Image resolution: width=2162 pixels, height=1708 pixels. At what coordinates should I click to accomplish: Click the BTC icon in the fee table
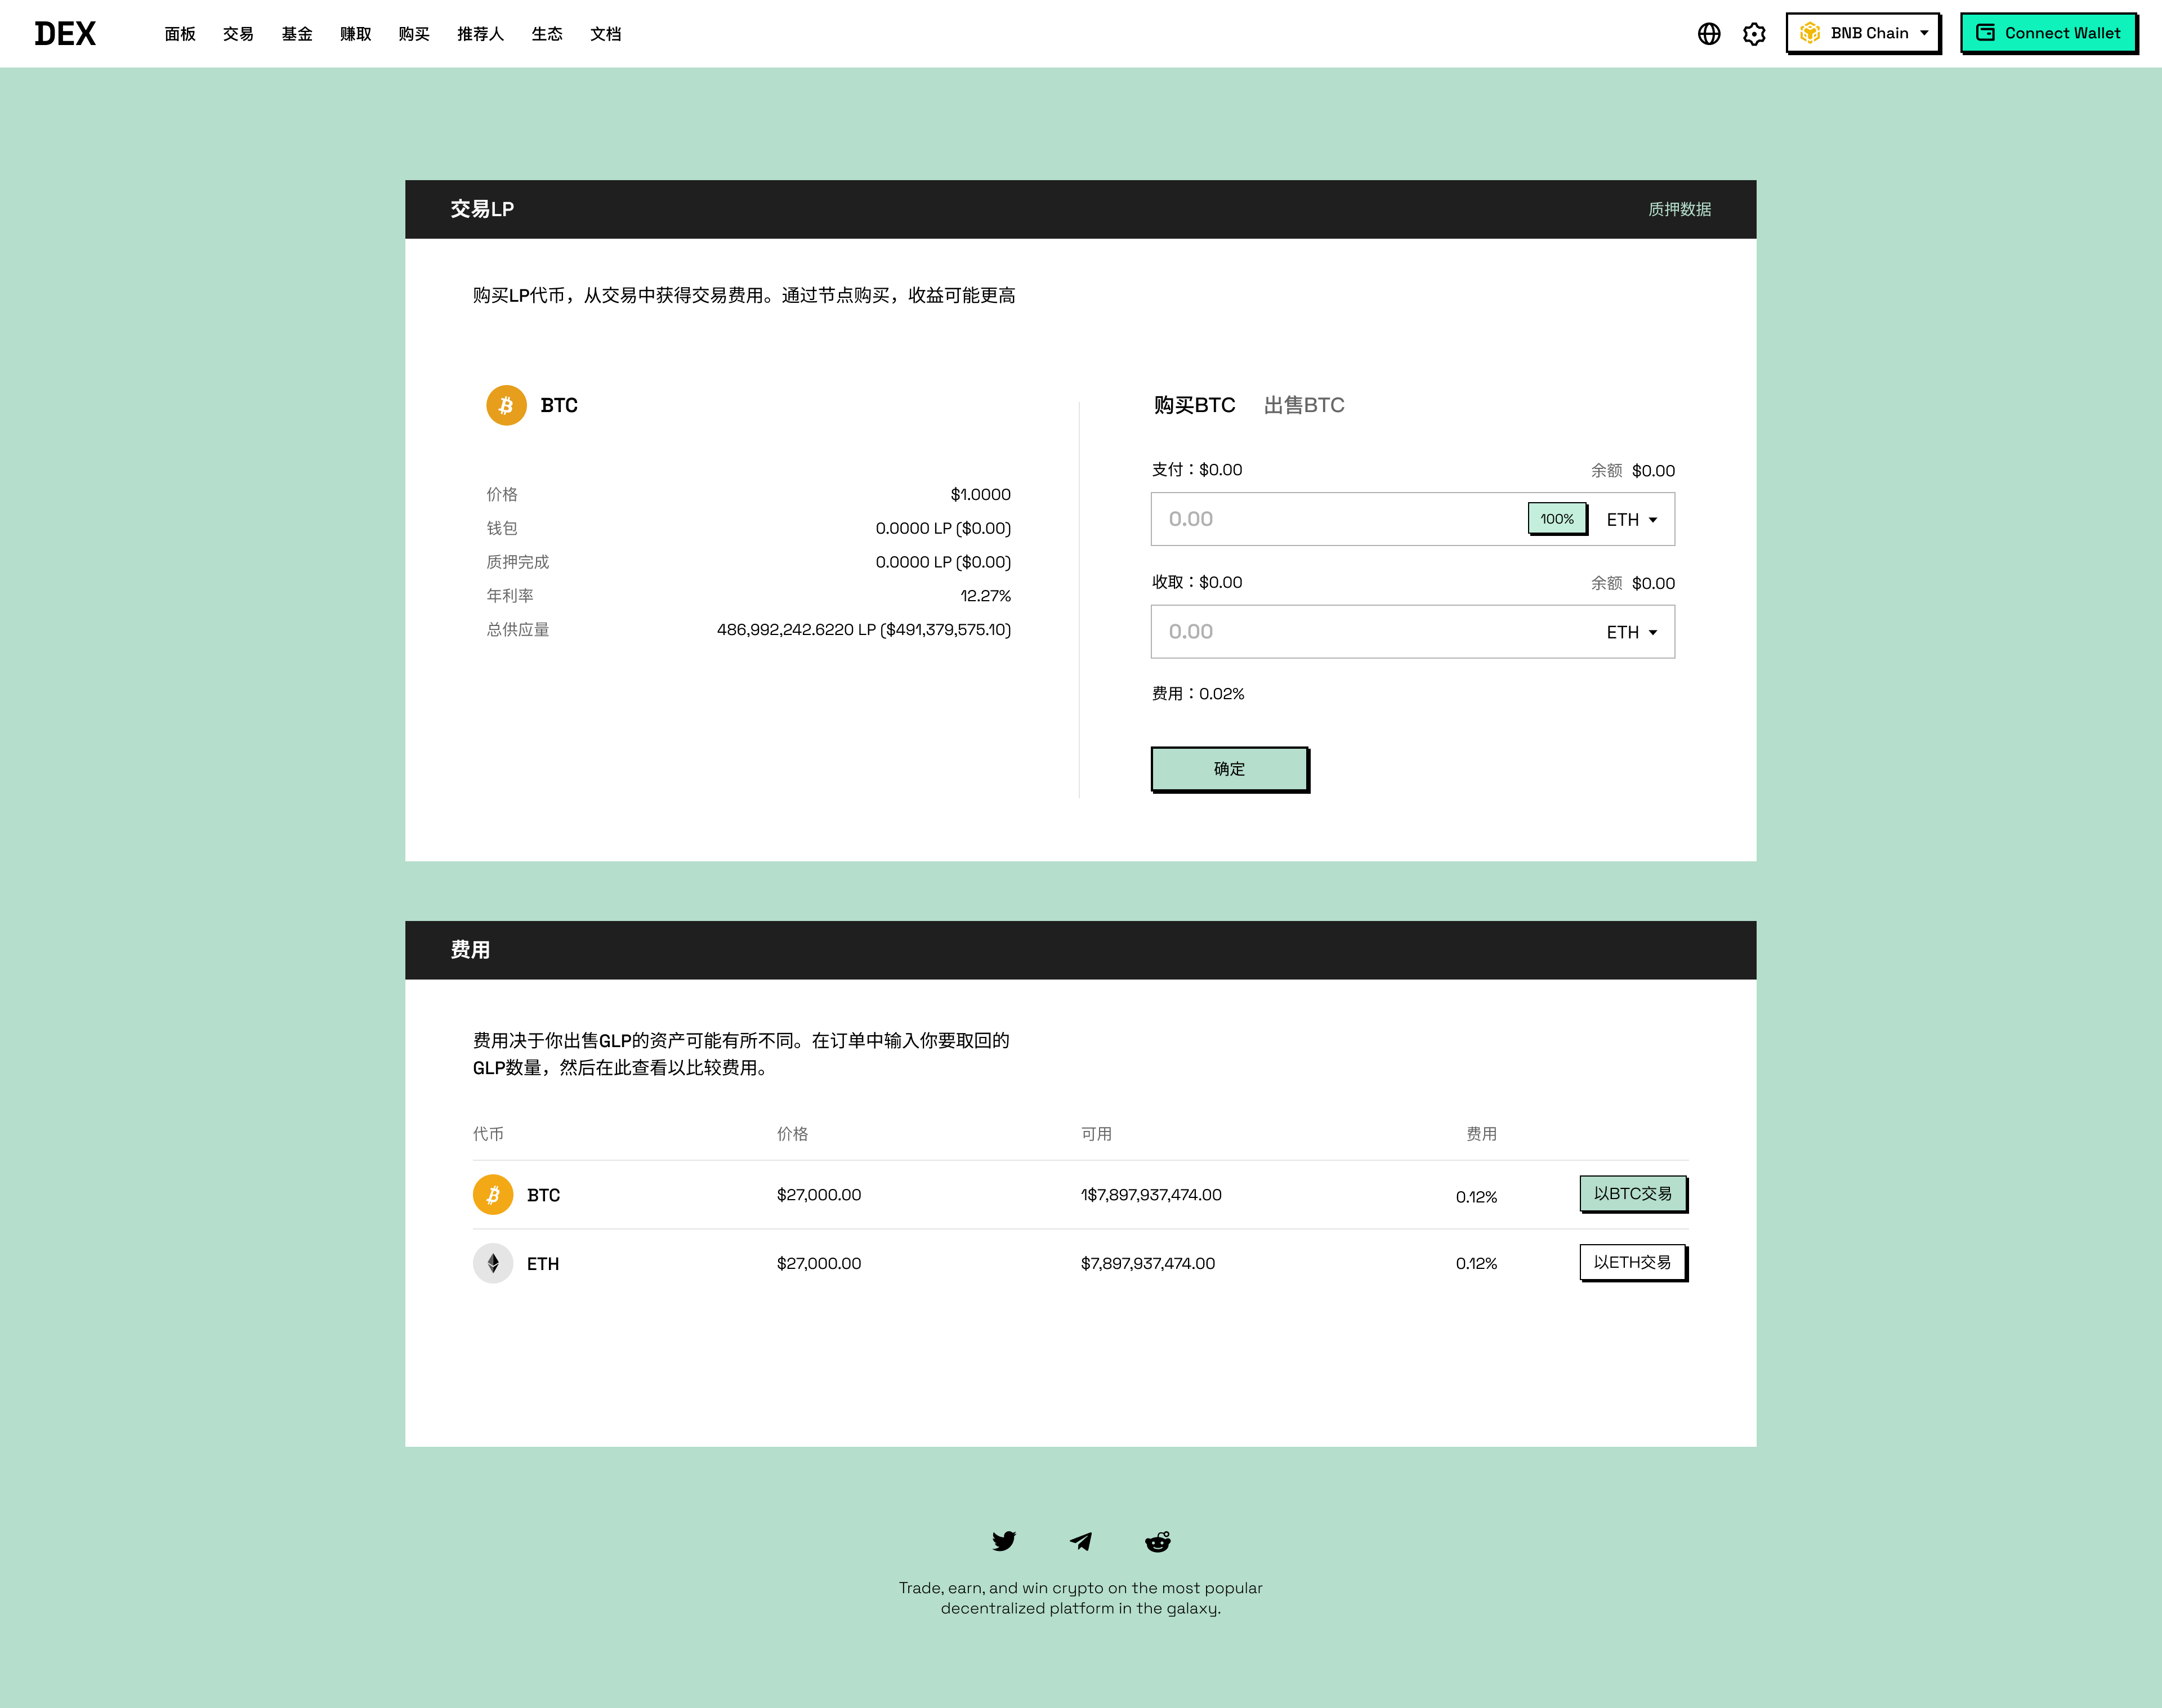click(493, 1194)
